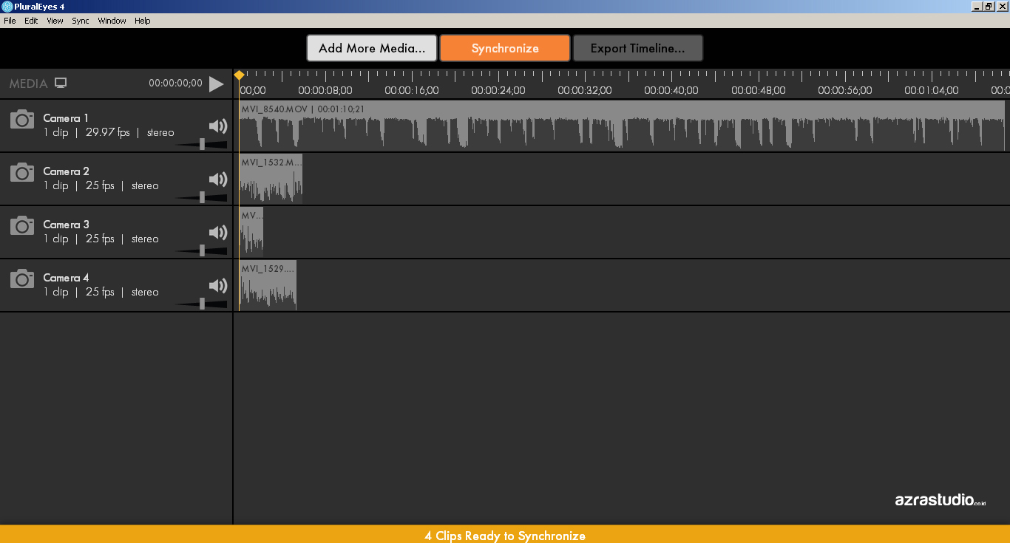1010x543 pixels.
Task: Open the View menu
Action: [x=55, y=21]
